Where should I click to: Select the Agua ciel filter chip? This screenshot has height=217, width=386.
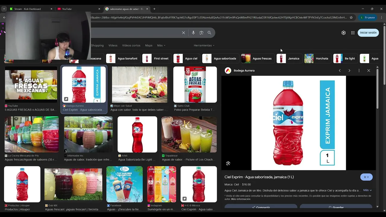tap(187, 58)
